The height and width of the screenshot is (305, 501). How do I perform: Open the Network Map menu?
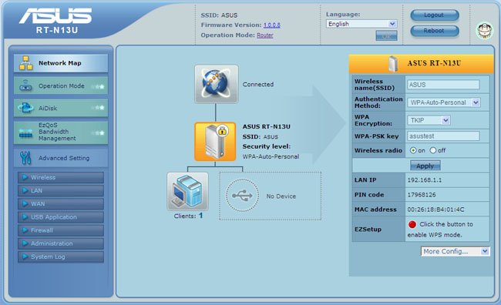click(x=61, y=63)
